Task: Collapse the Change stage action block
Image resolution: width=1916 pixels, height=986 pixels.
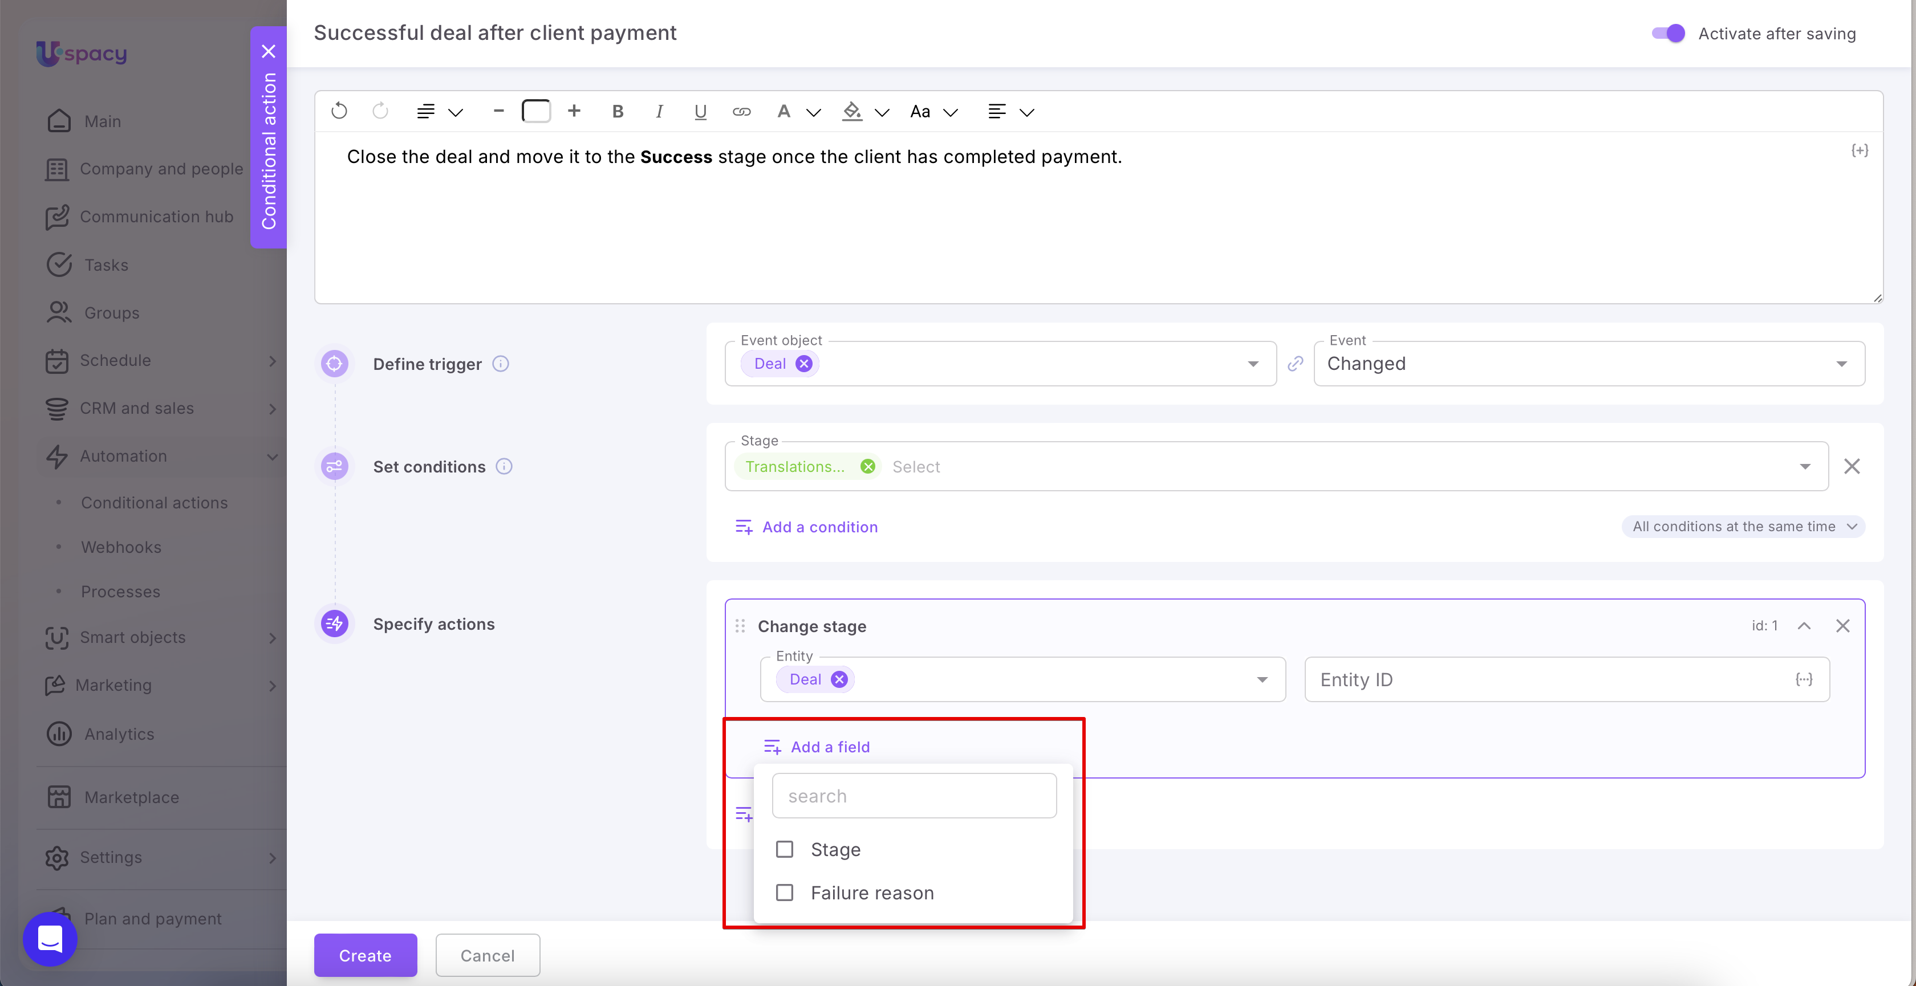Action: tap(1804, 625)
